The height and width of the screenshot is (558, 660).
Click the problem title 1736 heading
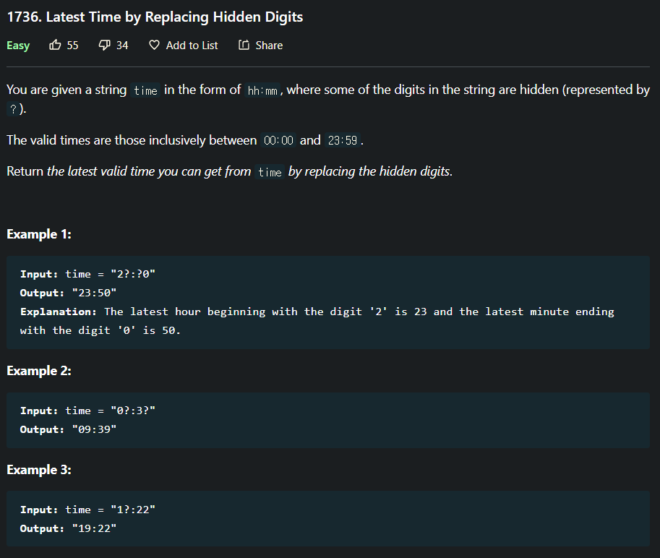(155, 17)
